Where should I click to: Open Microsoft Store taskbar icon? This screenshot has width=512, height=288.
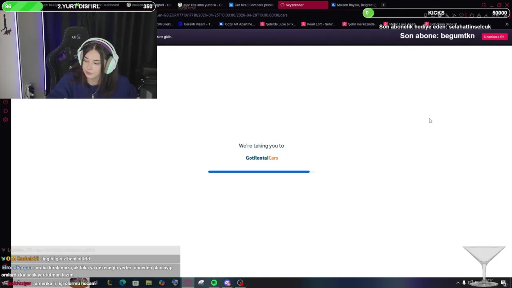tap(136, 283)
